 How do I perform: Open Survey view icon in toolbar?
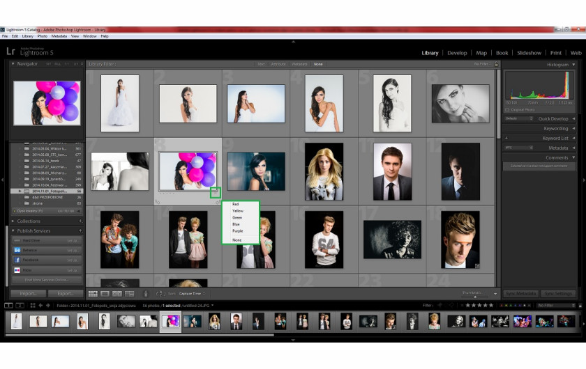(x=129, y=294)
